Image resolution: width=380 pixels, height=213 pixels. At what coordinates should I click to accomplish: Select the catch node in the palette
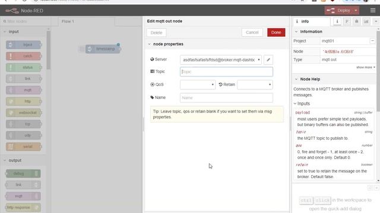(x=24, y=56)
